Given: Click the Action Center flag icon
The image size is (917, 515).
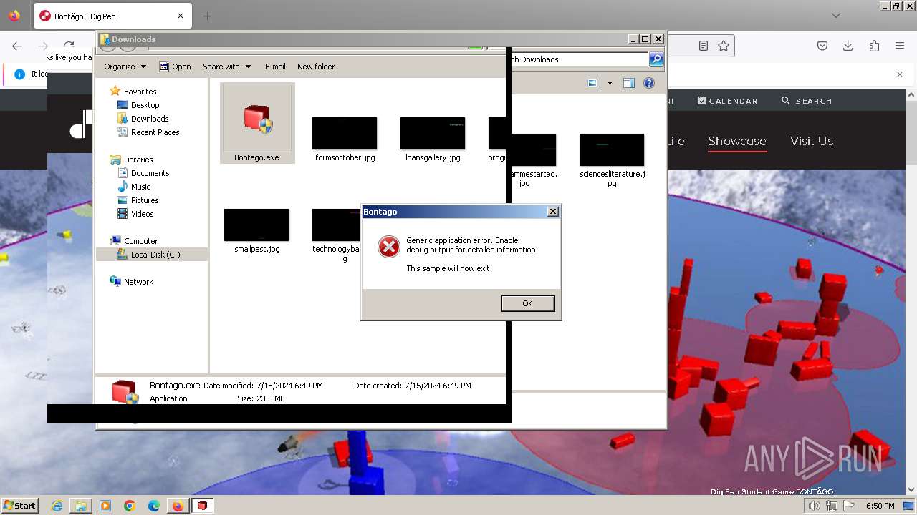Looking at the screenshot, I should [848, 506].
